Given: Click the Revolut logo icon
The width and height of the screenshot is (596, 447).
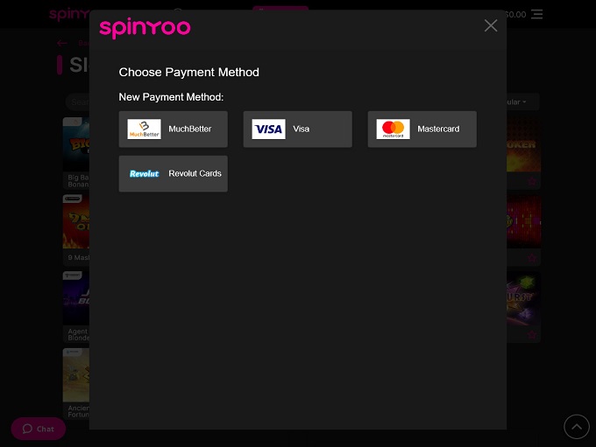Looking at the screenshot, I should click(x=144, y=173).
